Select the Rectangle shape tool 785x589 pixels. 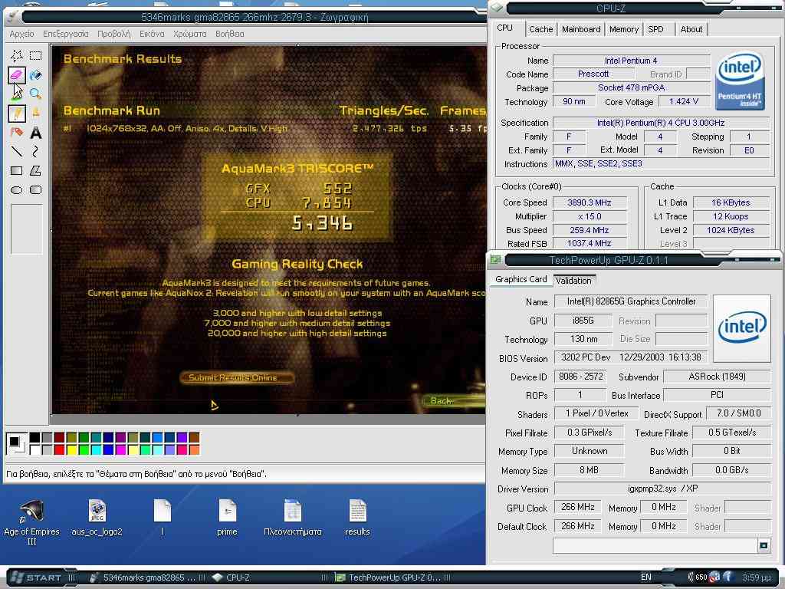[x=17, y=171]
